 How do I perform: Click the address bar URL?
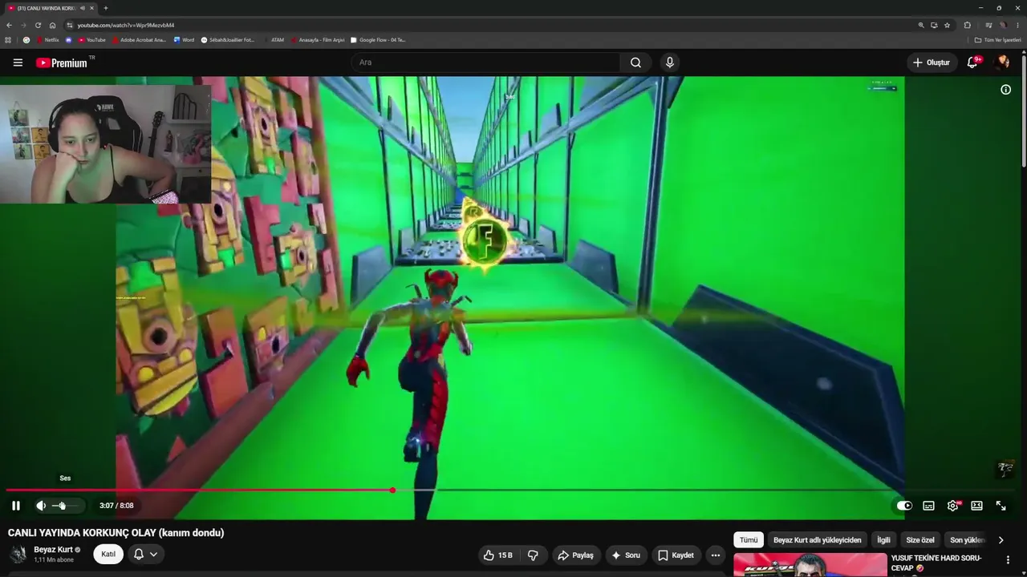126,26
